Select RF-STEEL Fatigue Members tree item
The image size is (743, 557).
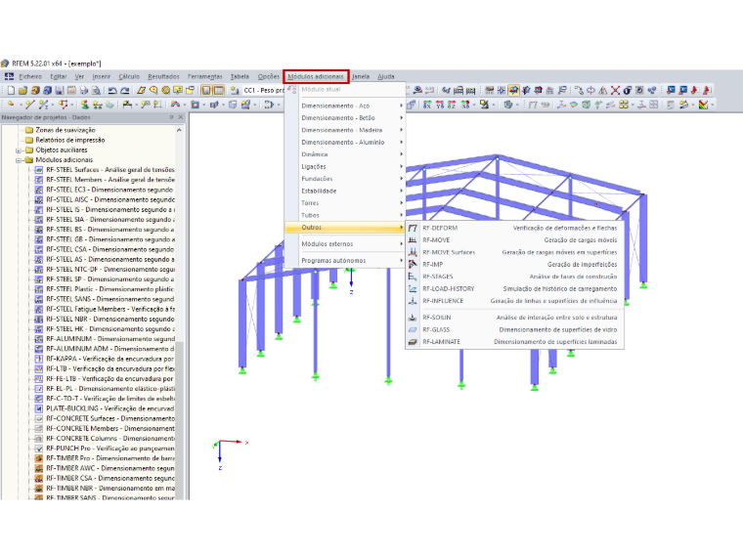pos(109,309)
